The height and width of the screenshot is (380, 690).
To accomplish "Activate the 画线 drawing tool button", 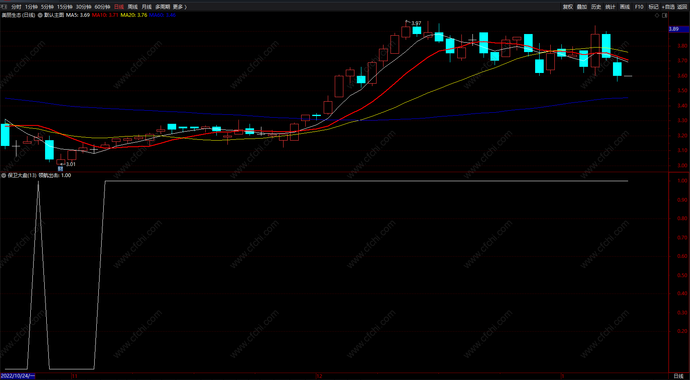I will pos(625,7).
